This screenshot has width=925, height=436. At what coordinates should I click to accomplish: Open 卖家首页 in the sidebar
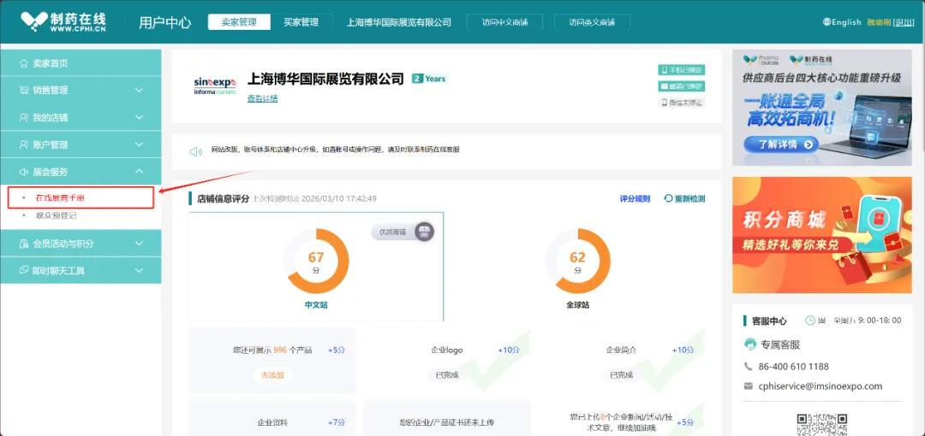(x=81, y=63)
